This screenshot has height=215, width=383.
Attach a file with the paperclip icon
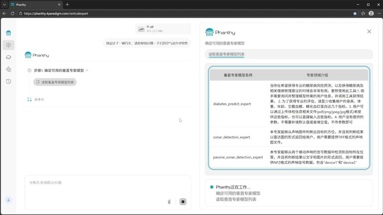pyautogui.click(x=169, y=202)
